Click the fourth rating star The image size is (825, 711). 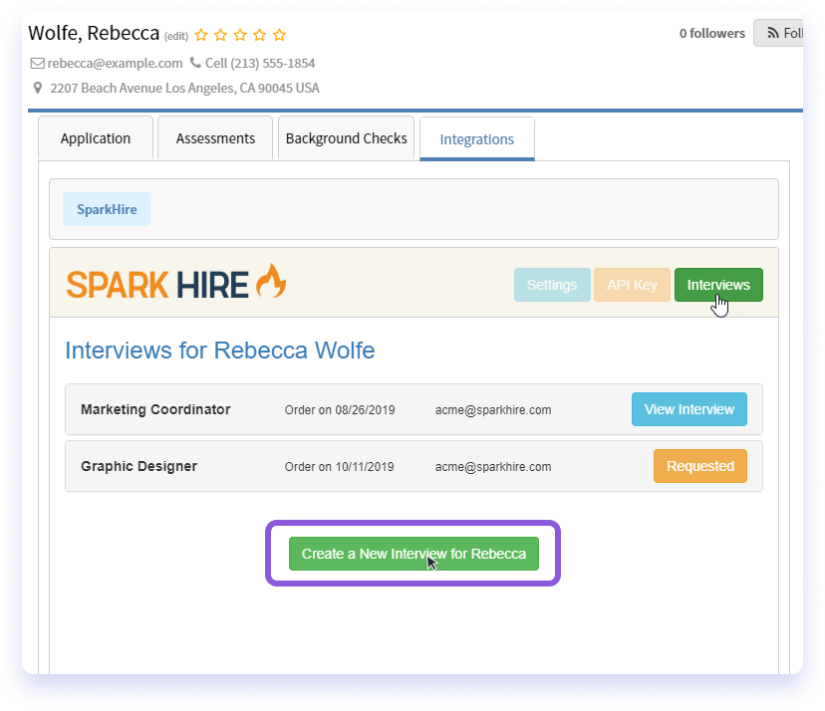pos(259,35)
